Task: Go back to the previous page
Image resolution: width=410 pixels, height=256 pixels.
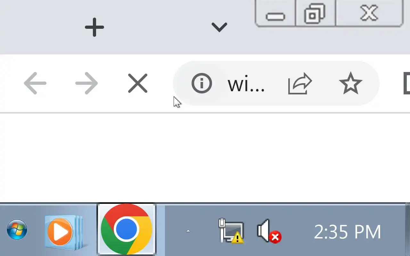Action: click(35, 84)
